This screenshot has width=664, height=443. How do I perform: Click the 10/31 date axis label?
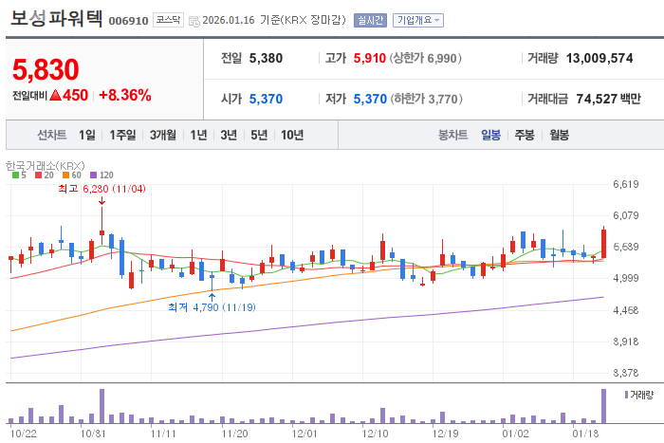tap(93, 434)
